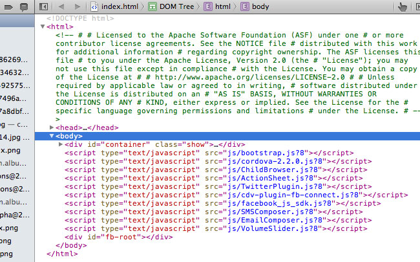This screenshot has height=262, width=420.
Task: Select the head element row
Action: pyautogui.click(x=87, y=127)
